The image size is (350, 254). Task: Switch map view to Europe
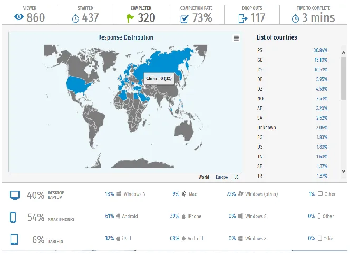(x=222, y=177)
